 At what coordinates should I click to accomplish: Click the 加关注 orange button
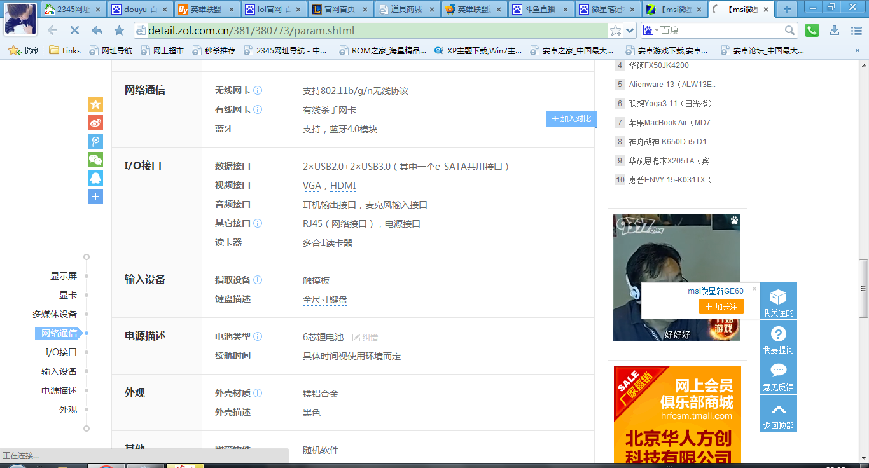coord(721,306)
